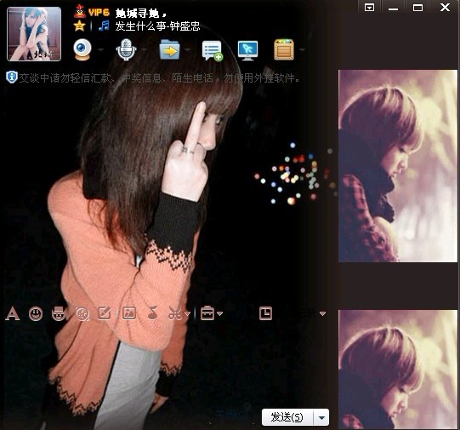The image size is (460, 430).
Task: Open font settings with the A icon
Action: click(12, 313)
